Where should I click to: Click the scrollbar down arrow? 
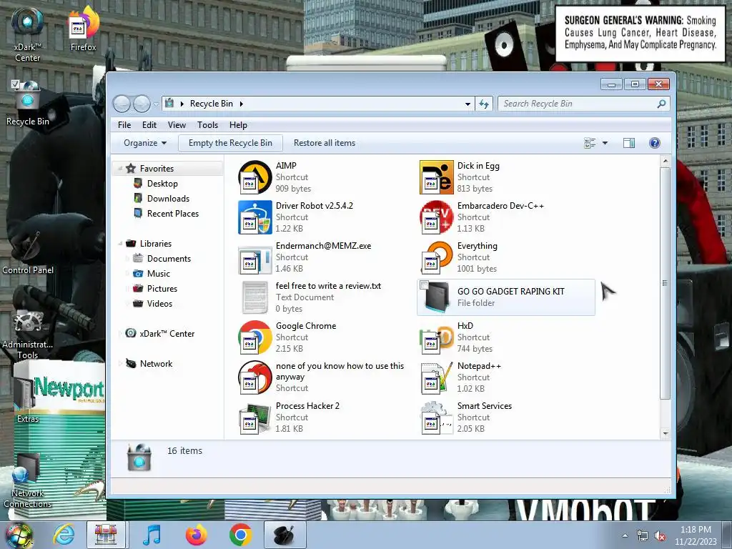click(666, 434)
